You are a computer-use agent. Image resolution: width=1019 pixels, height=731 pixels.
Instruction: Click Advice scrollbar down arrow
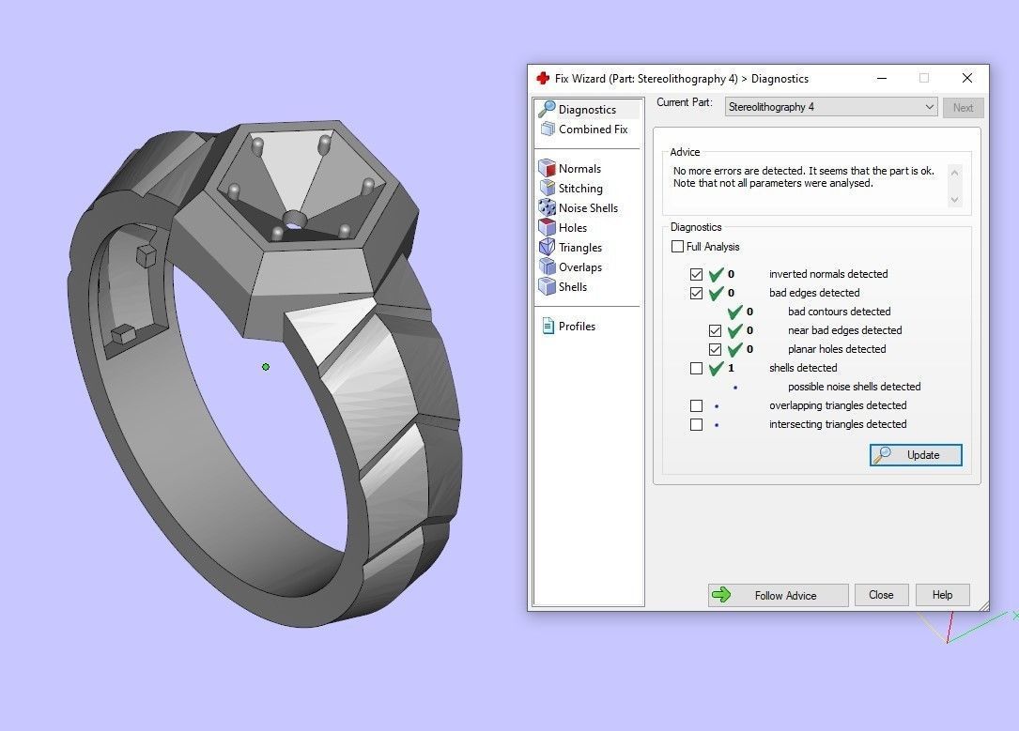pos(954,200)
